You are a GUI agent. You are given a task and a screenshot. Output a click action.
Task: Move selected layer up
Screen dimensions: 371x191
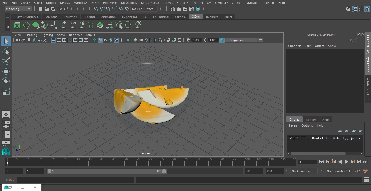click(340, 131)
